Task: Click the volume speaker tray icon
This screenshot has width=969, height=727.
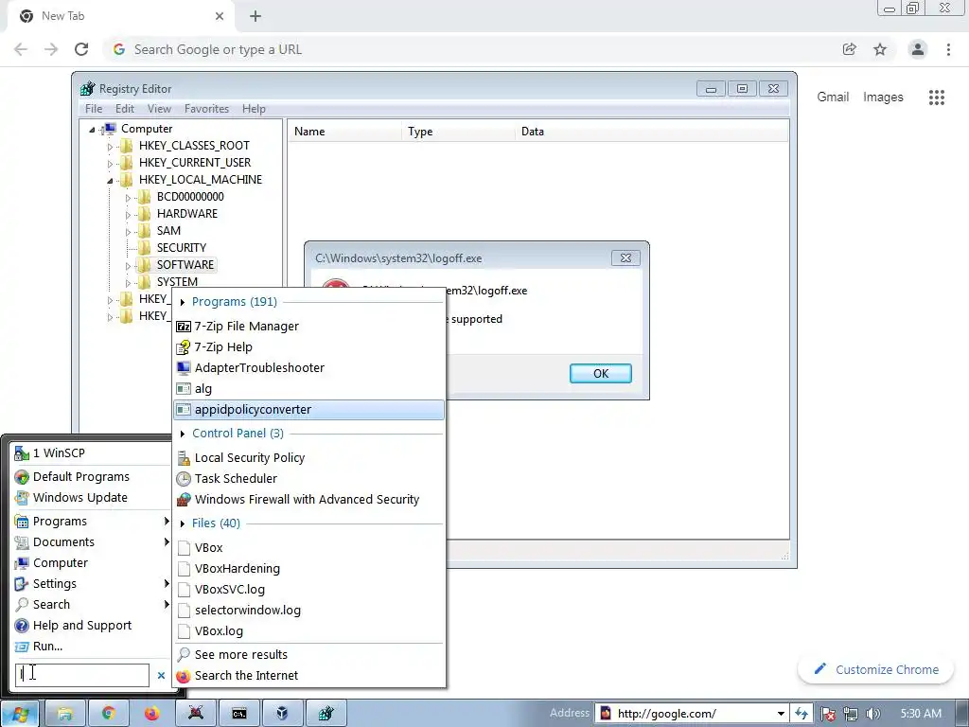Action: [873, 714]
